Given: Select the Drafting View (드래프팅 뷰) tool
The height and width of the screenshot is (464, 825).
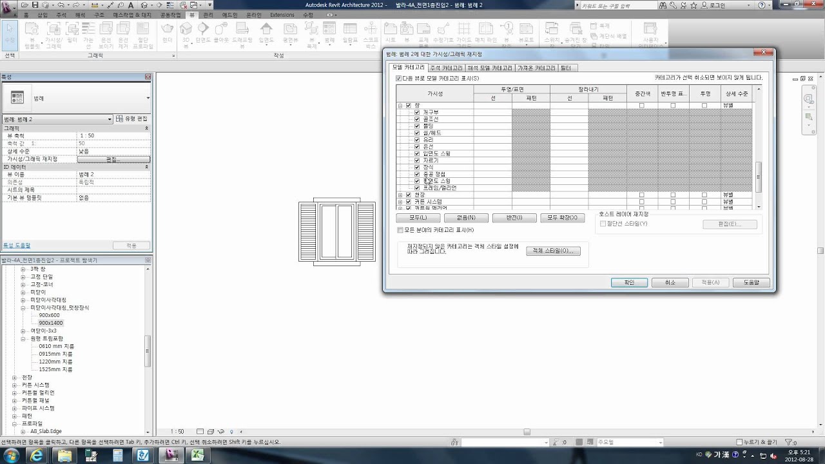Looking at the screenshot, I should coord(242,34).
